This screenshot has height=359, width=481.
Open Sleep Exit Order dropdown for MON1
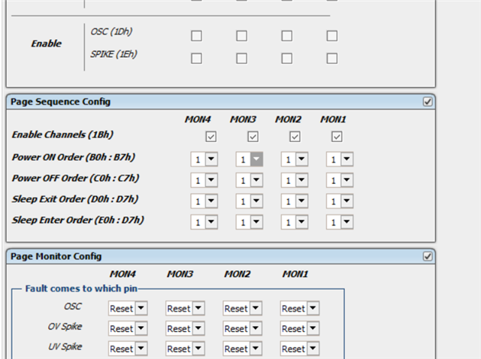[340, 201]
